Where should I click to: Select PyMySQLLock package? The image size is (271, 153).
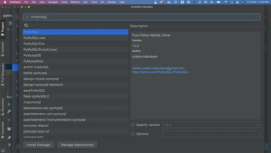pyautogui.click(x=75, y=38)
